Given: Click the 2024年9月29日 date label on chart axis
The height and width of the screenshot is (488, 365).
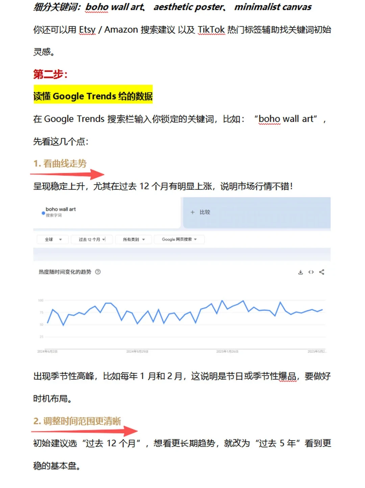Looking at the screenshot, I should [x=137, y=352].
